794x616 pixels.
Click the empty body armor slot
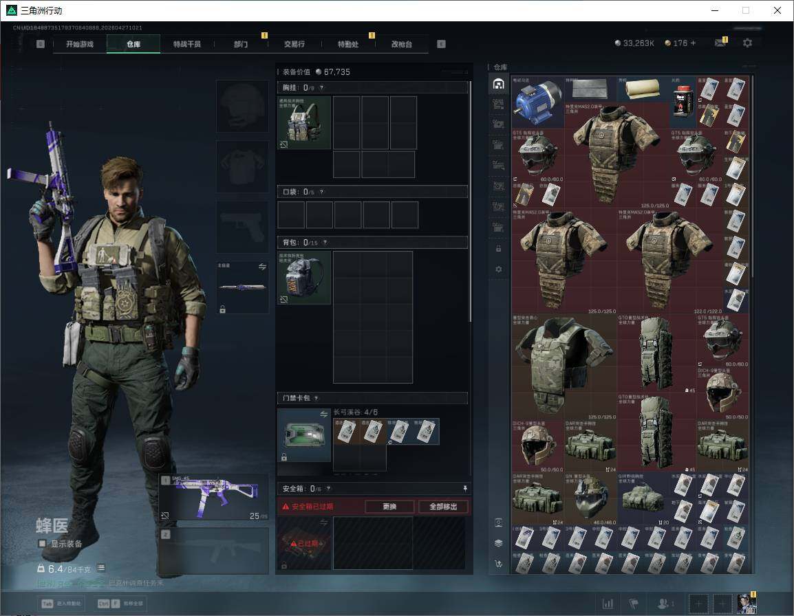pyautogui.click(x=242, y=166)
